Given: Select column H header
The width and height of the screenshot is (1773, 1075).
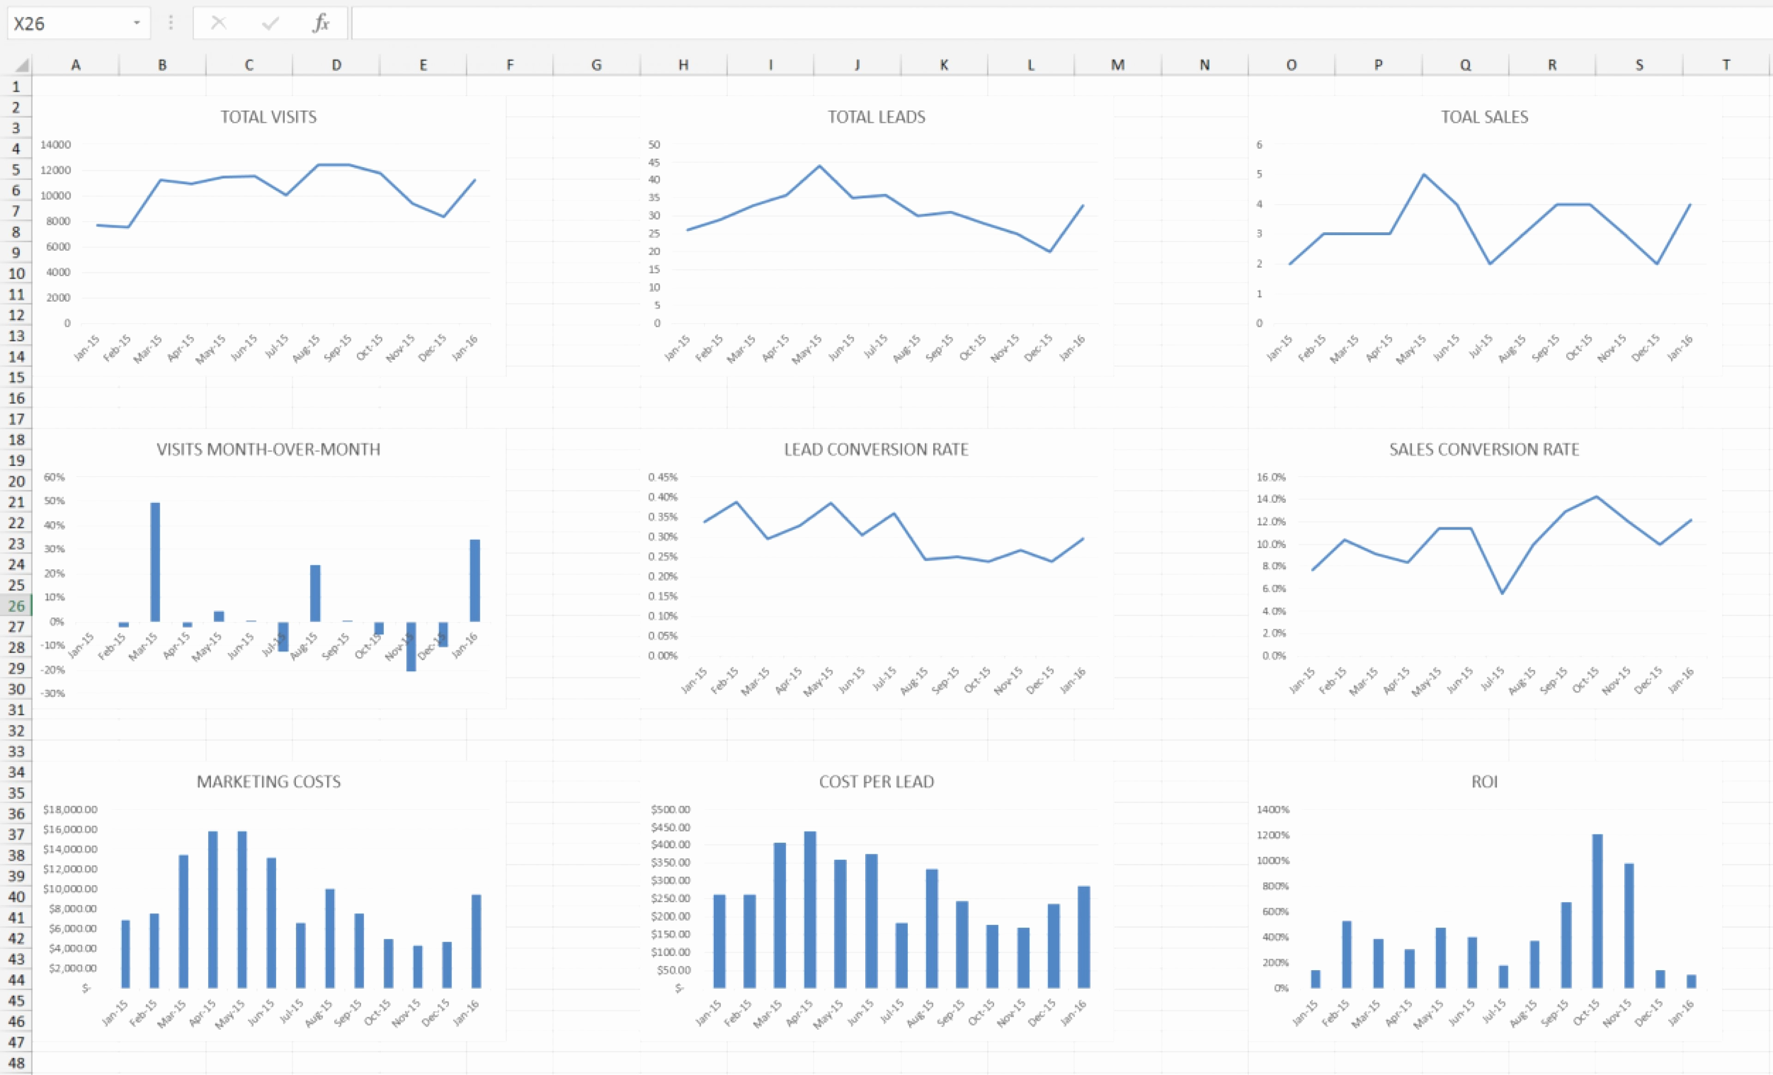Looking at the screenshot, I should click(x=684, y=65).
